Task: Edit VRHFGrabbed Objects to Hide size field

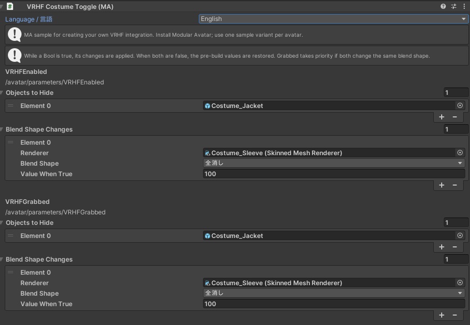Action: point(456,223)
